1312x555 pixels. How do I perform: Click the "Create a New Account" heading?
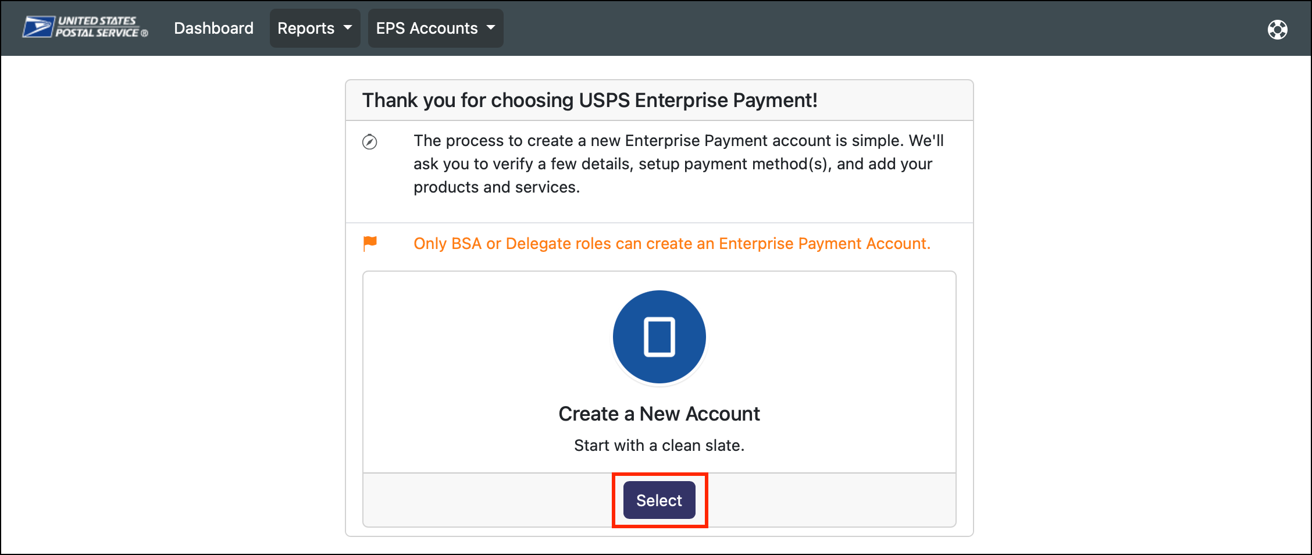pyautogui.click(x=659, y=414)
